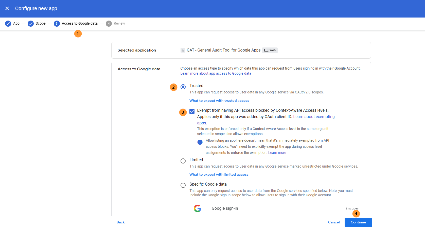Click Cancel at the bottom

[334, 222]
